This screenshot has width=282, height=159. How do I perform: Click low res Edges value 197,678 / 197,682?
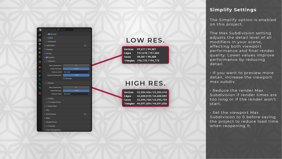[x=148, y=53]
